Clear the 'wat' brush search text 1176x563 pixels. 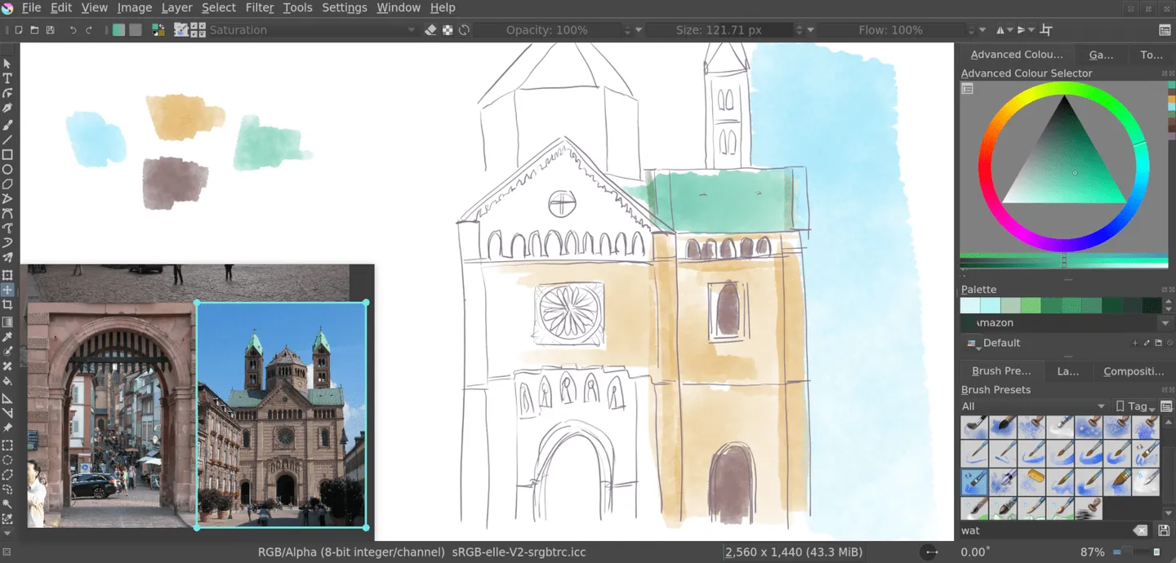tap(1140, 530)
